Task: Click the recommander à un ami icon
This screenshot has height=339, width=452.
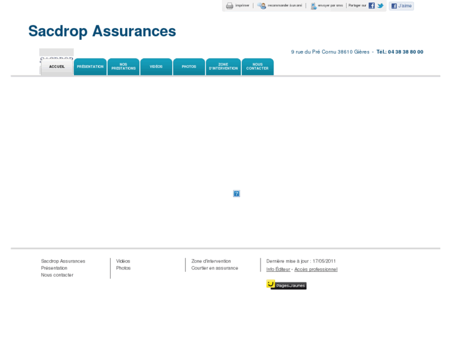Action: click(262, 6)
